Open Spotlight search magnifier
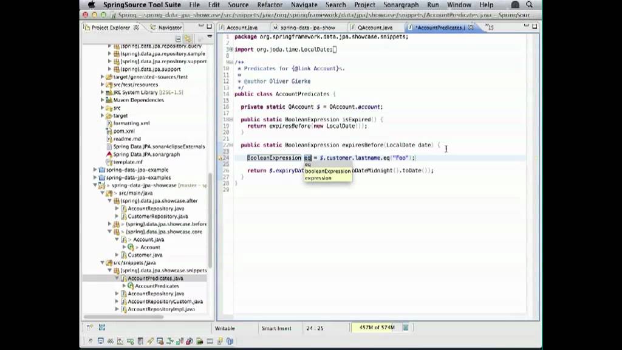Screen dimensions: 622x350 529,5
